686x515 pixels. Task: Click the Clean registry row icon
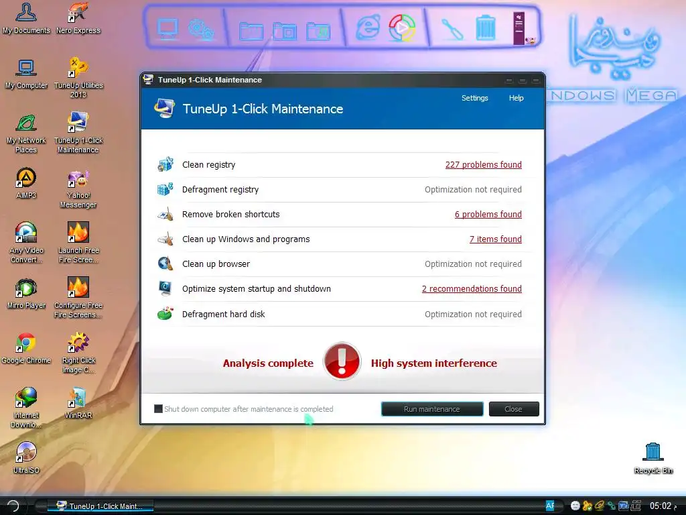coord(165,164)
